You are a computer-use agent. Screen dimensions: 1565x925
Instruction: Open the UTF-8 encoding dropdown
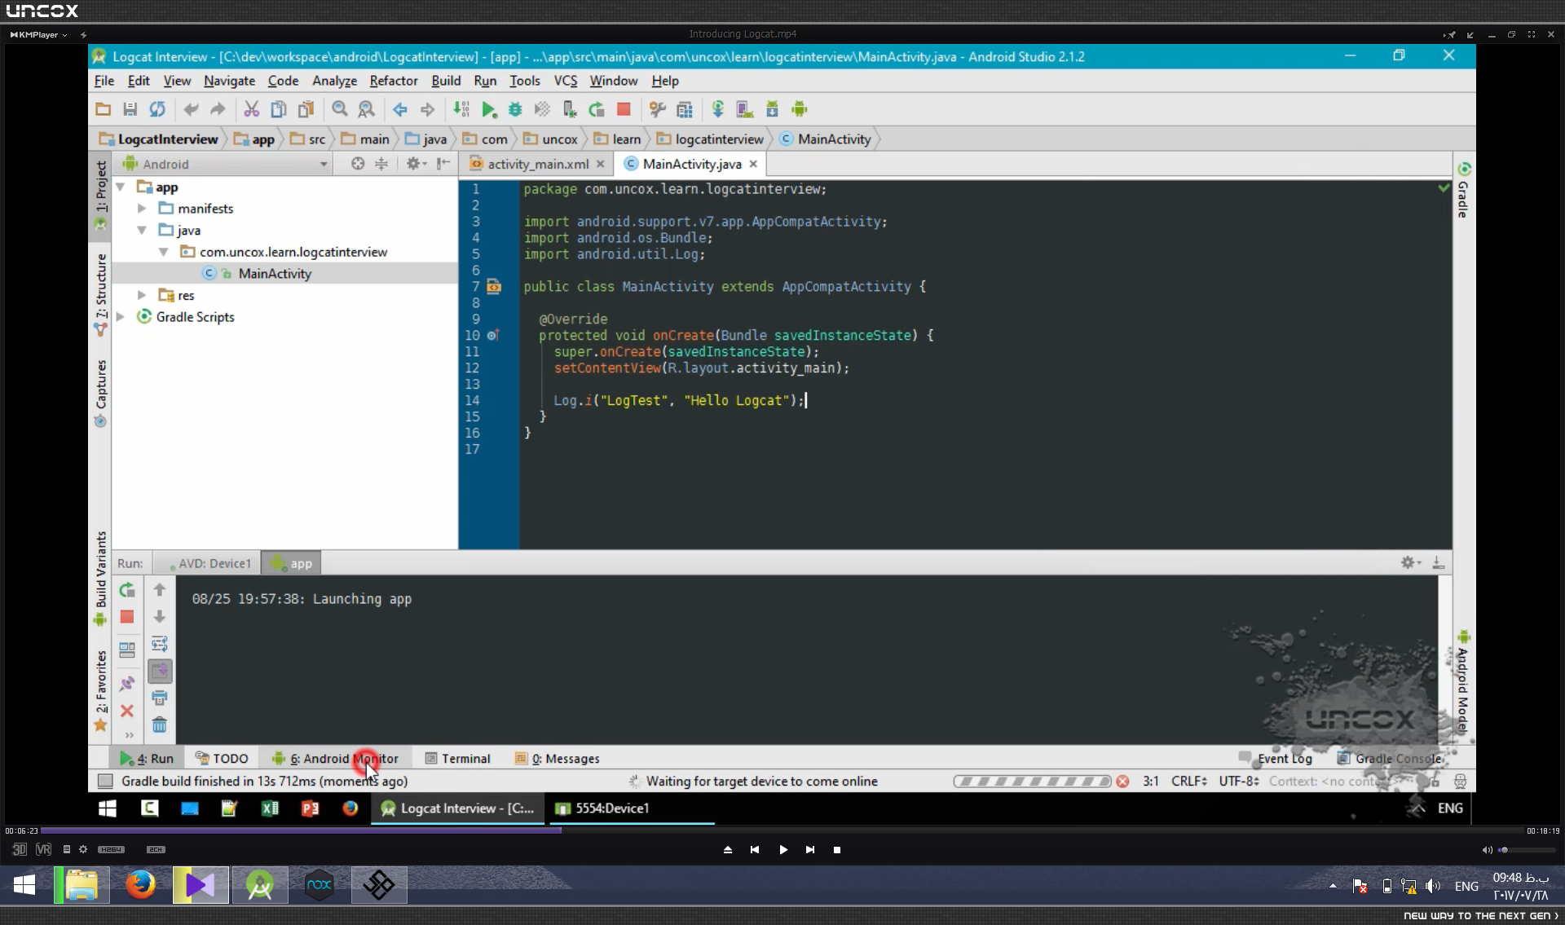(1239, 781)
